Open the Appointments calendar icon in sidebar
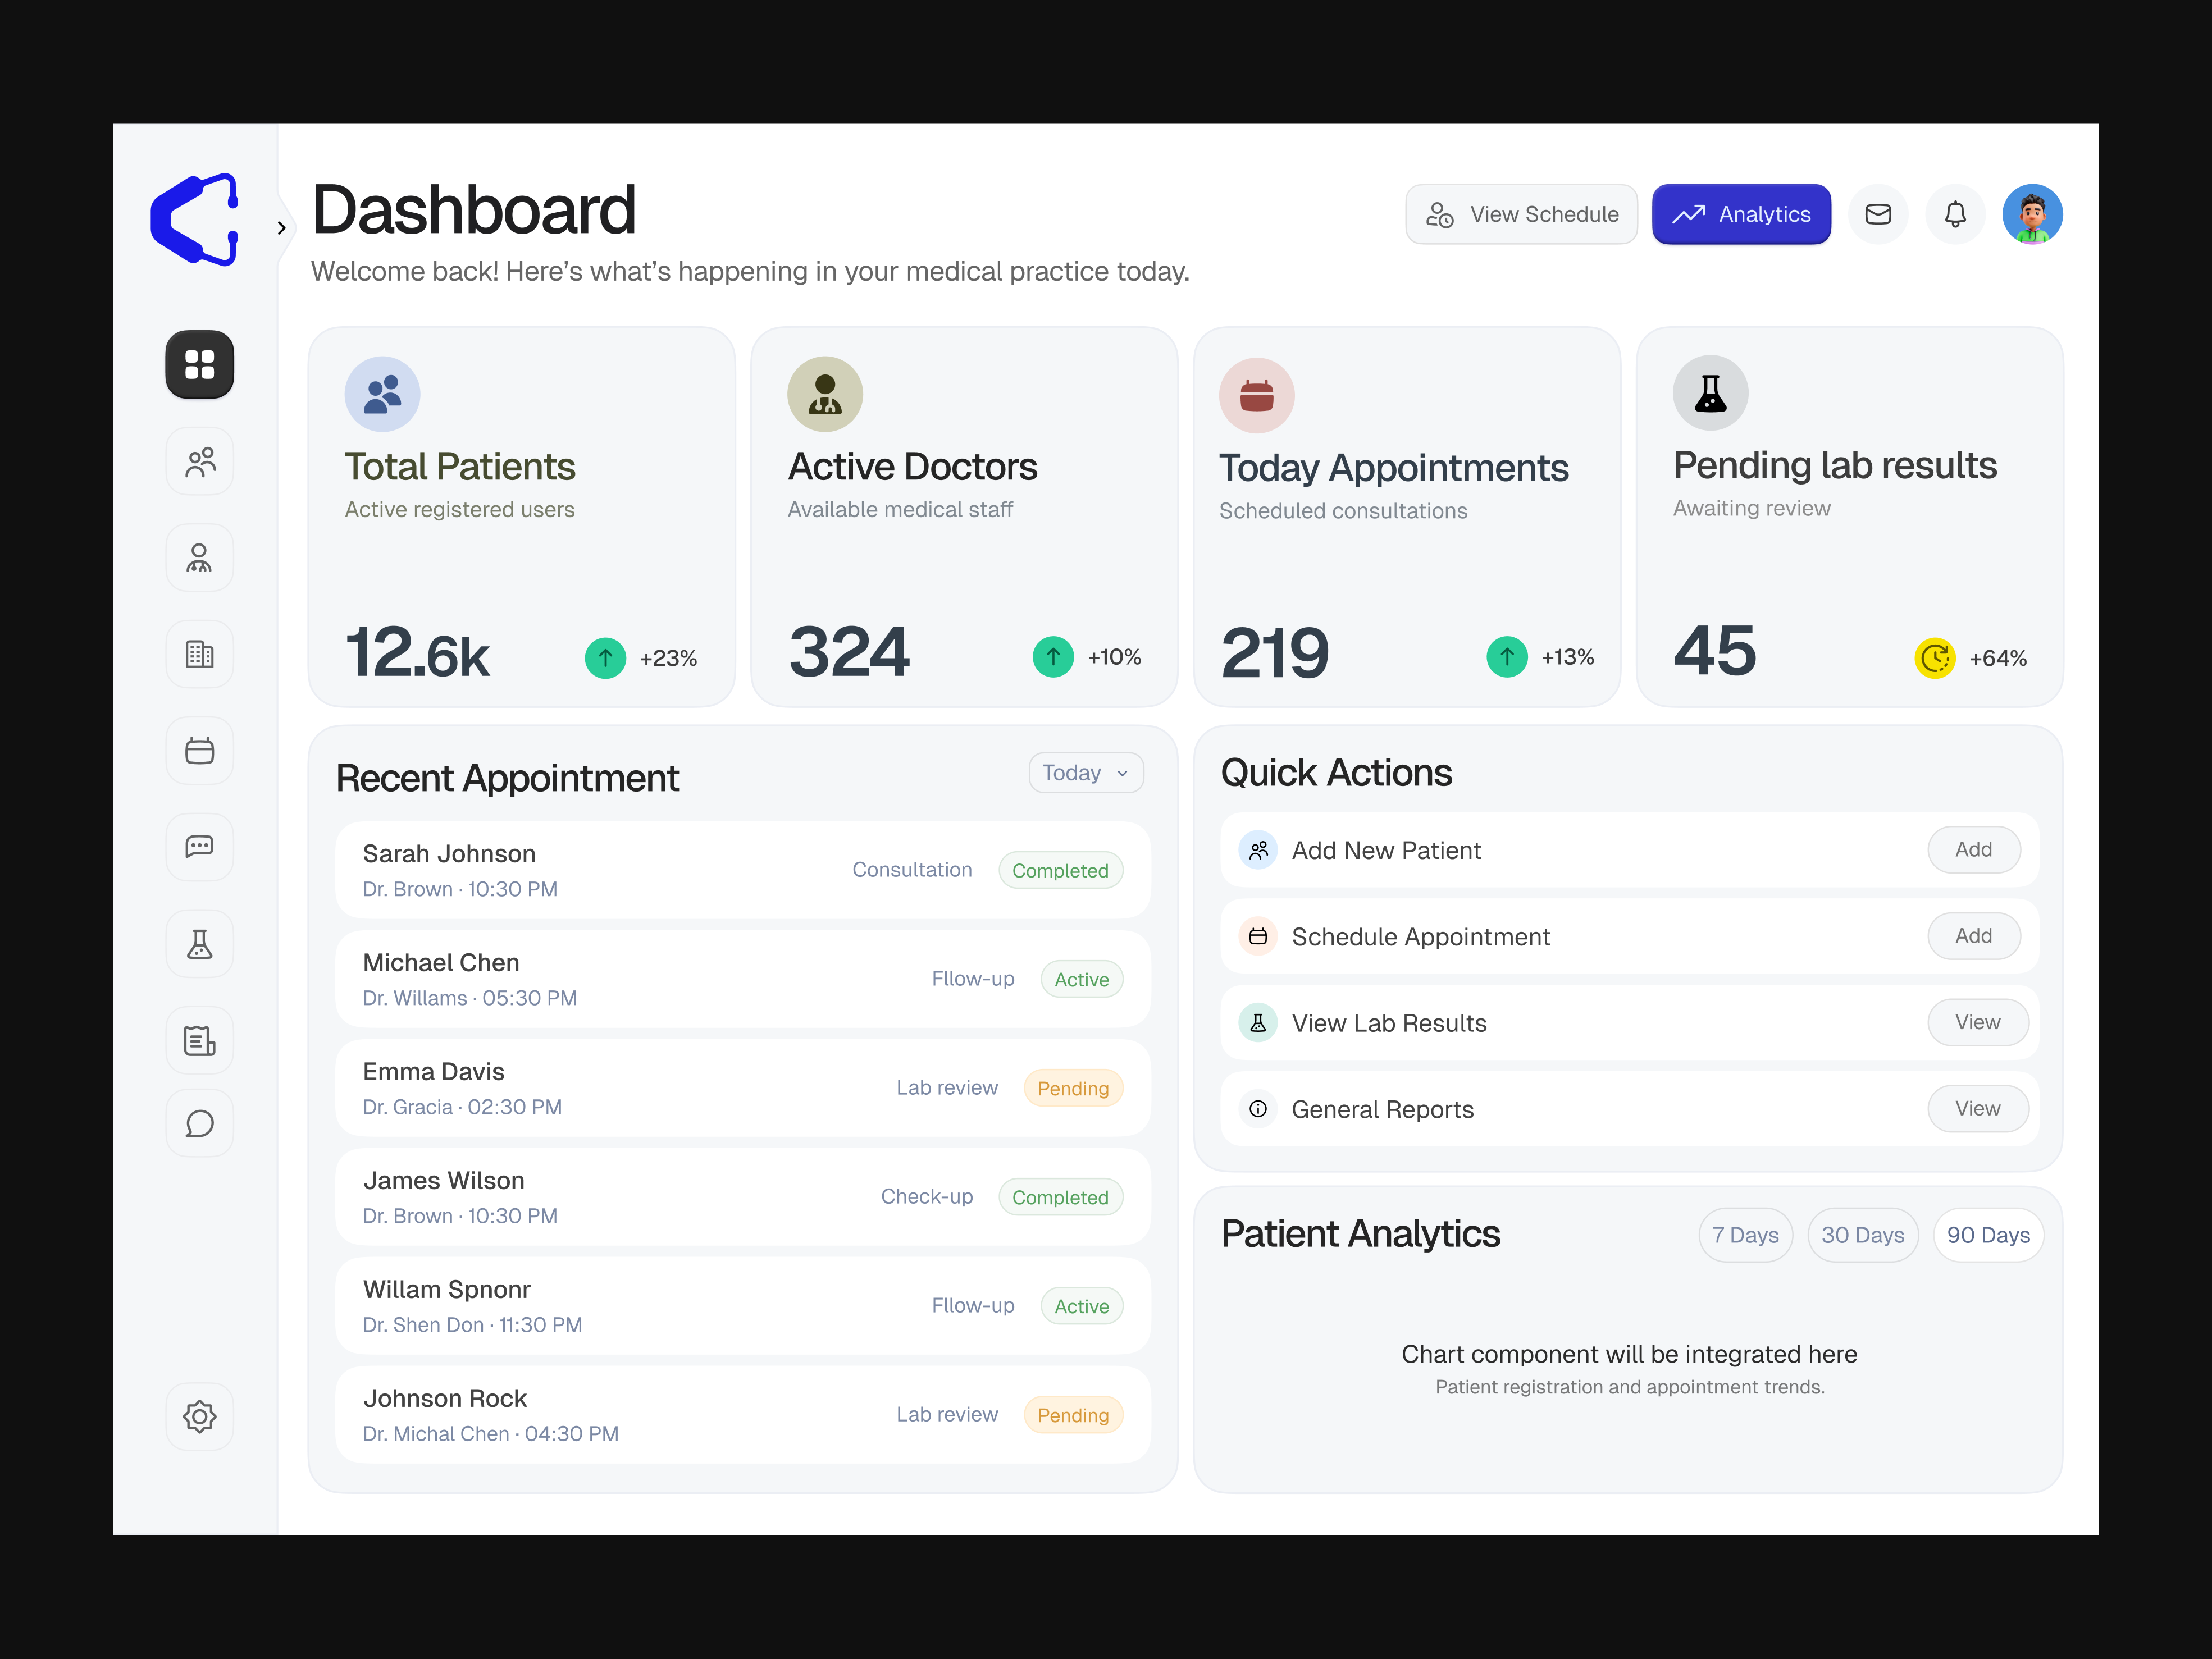Viewport: 2212px width, 1659px height. click(x=199, y=750)
